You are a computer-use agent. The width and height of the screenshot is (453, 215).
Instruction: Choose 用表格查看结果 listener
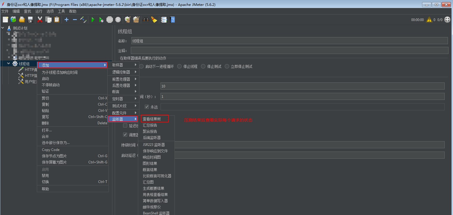coord(156,195)
